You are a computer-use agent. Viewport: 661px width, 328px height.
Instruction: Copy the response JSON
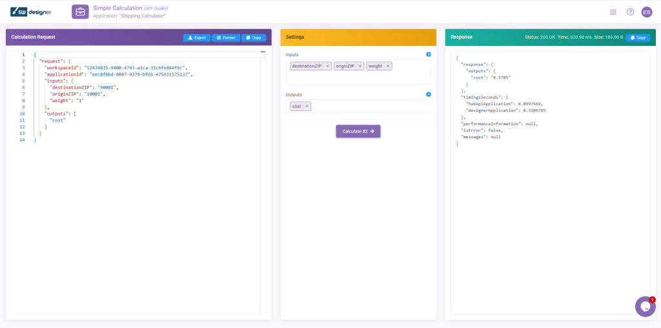638,37
